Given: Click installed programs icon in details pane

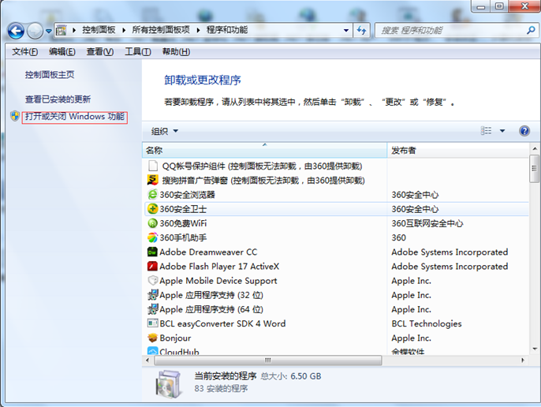Looking at the screenshot, I should (169, 384).
